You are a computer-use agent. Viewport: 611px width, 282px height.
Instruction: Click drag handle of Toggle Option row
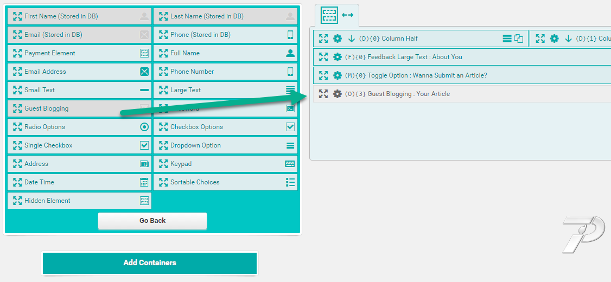(323, 75)
